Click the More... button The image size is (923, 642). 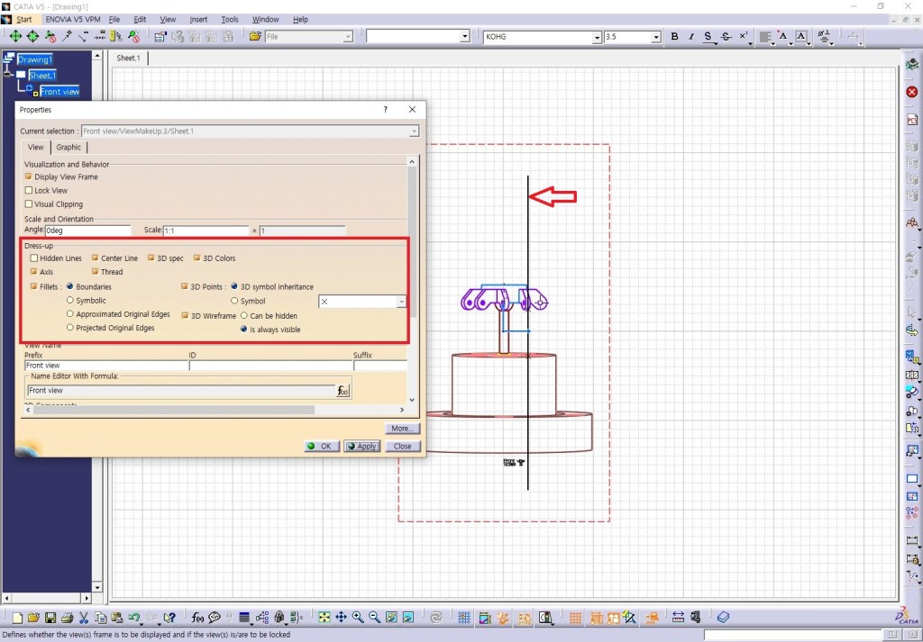tap(402, 429)
